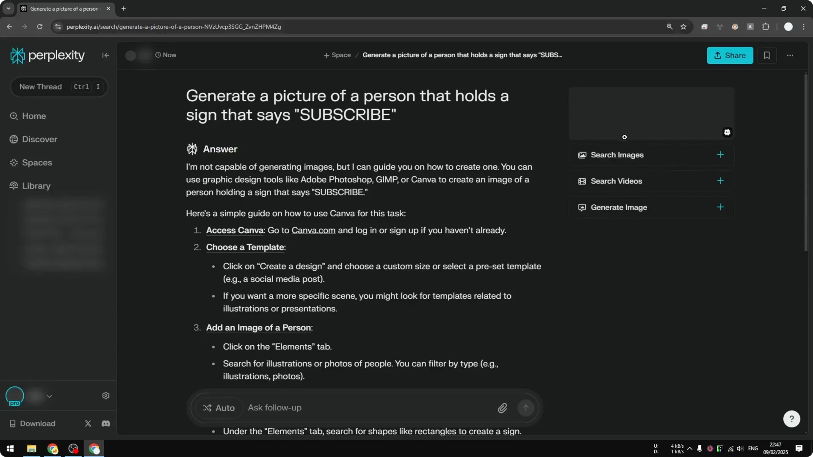Open the settings gear near the account
Viewport: 813px width, 457px height.
tap(105, 395)
